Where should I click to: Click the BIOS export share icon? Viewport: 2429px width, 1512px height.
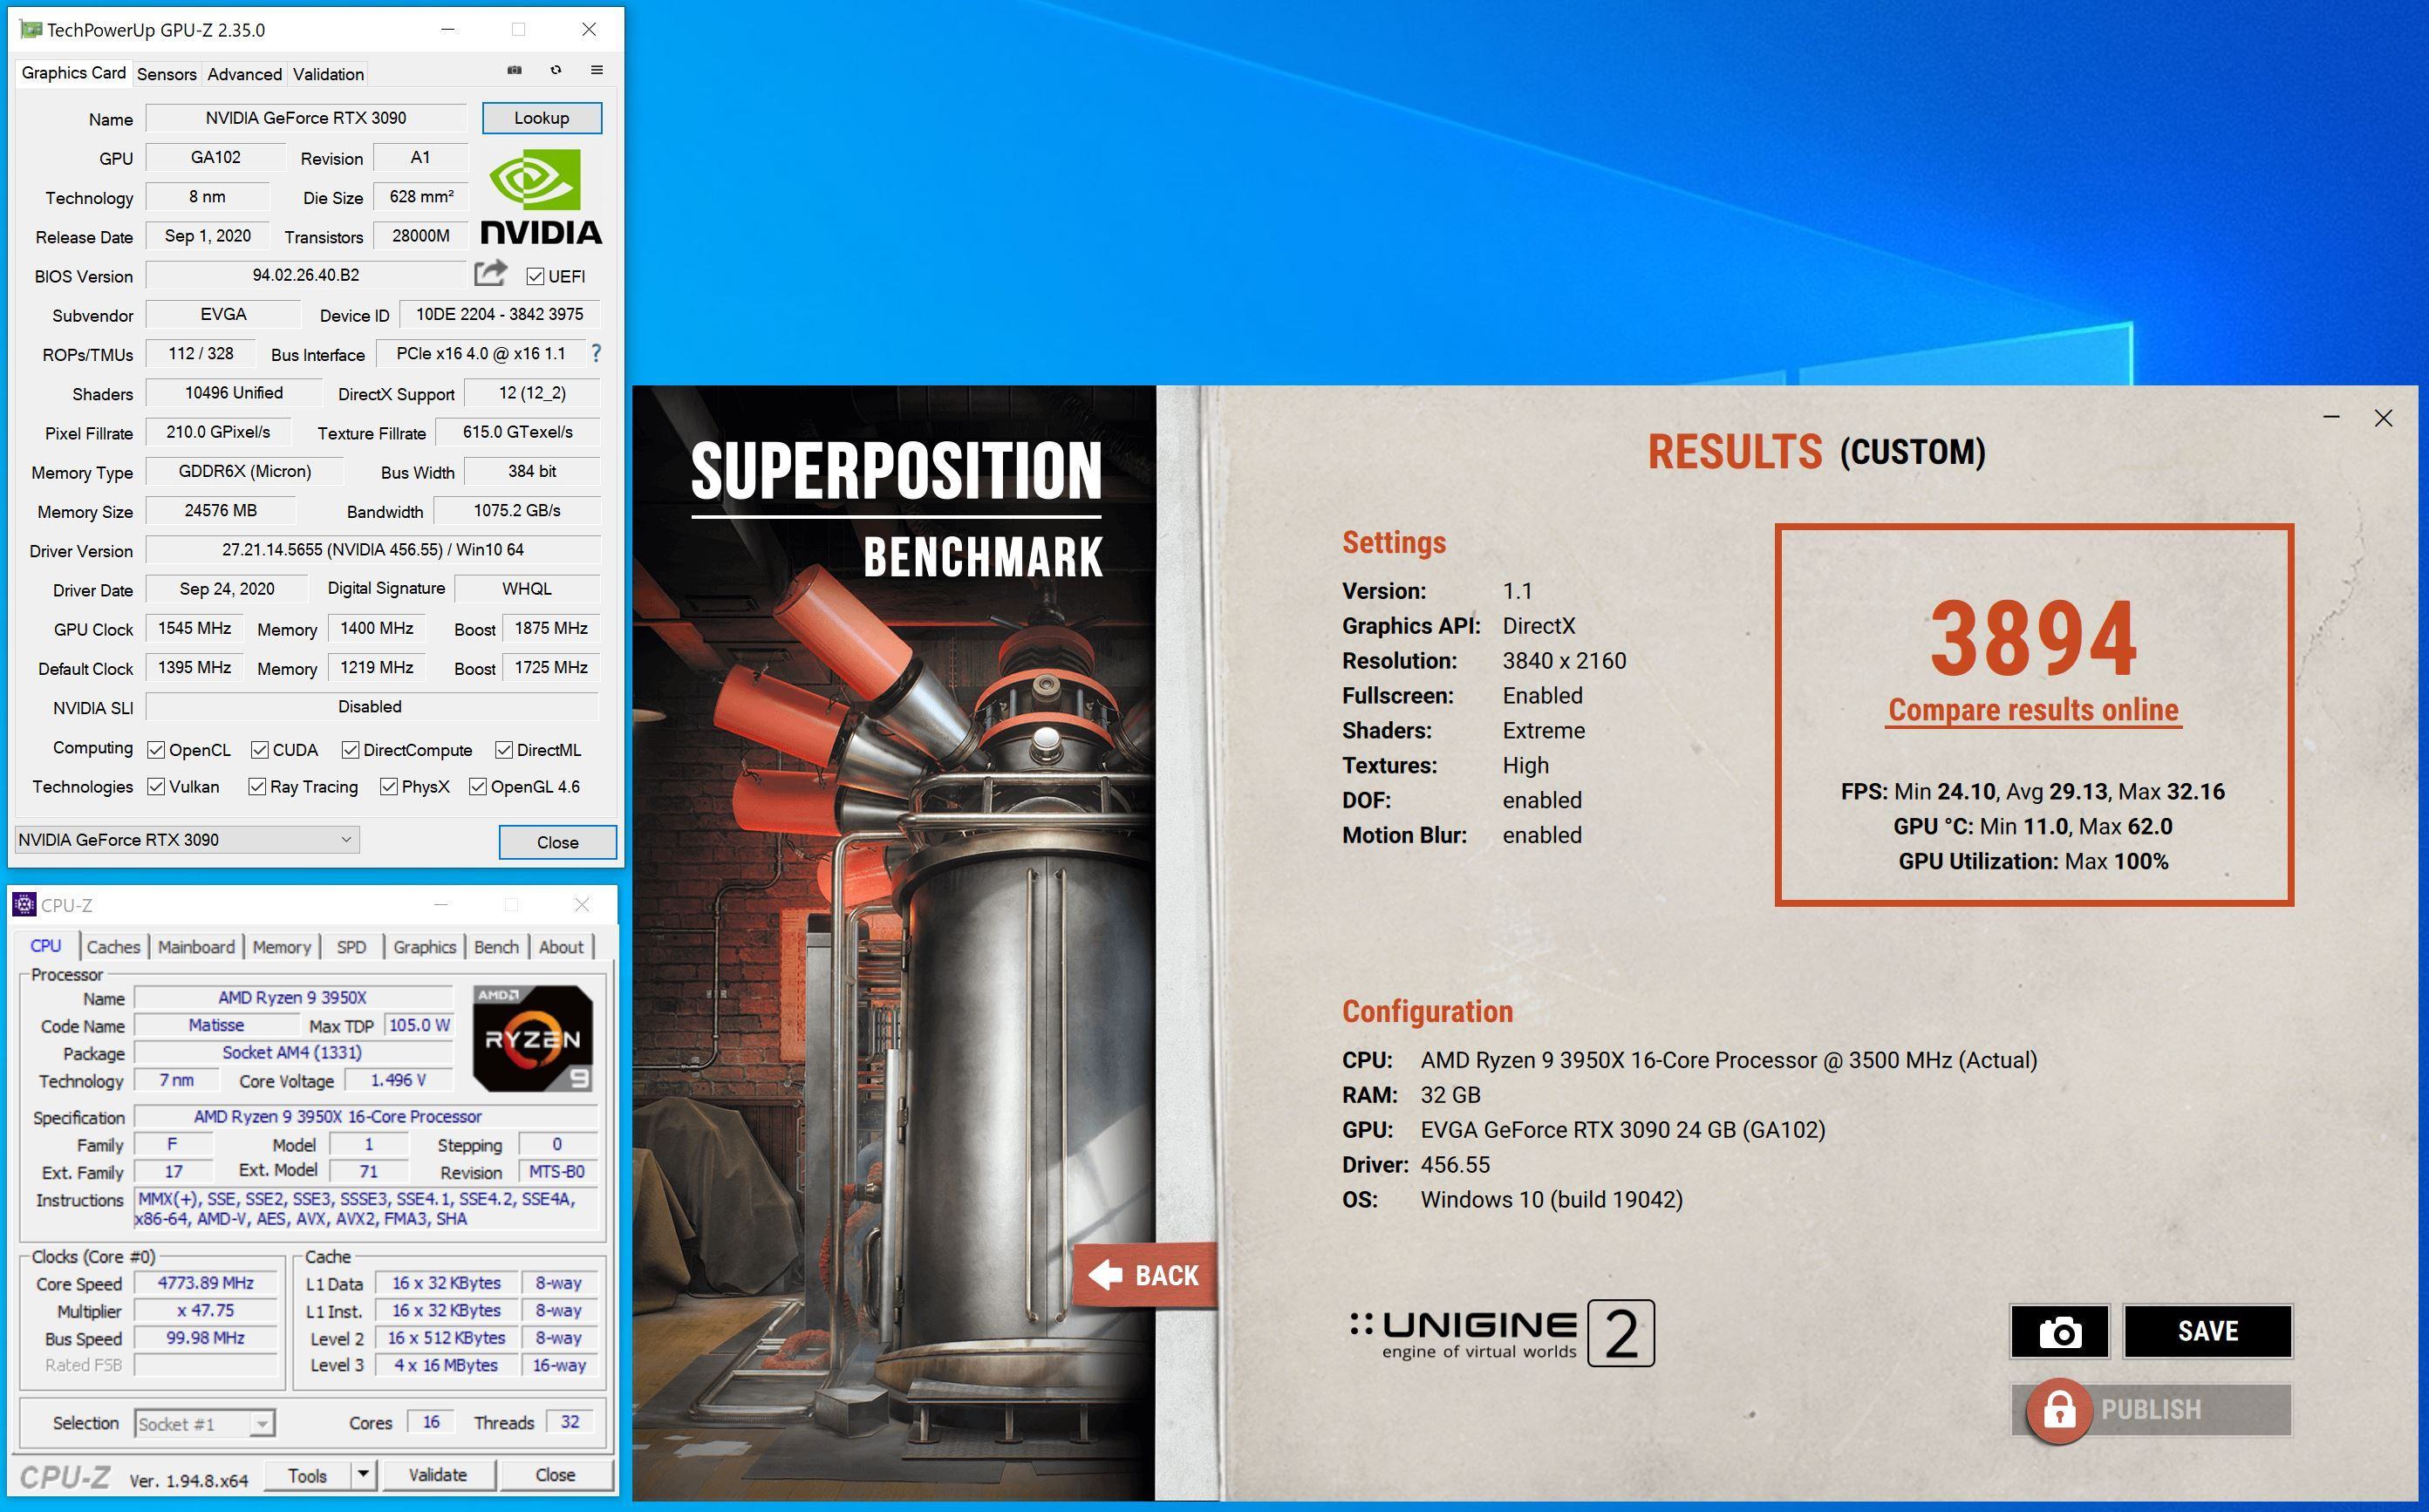coord(490,273)
